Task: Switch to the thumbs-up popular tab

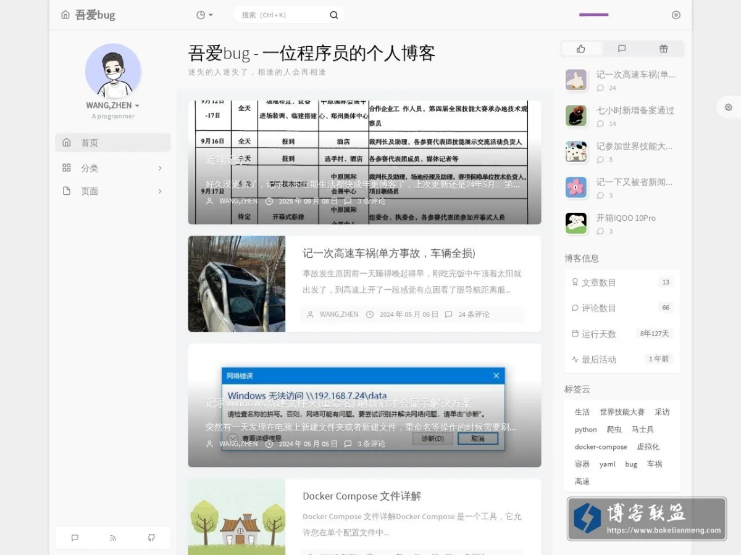Action: 581,49
